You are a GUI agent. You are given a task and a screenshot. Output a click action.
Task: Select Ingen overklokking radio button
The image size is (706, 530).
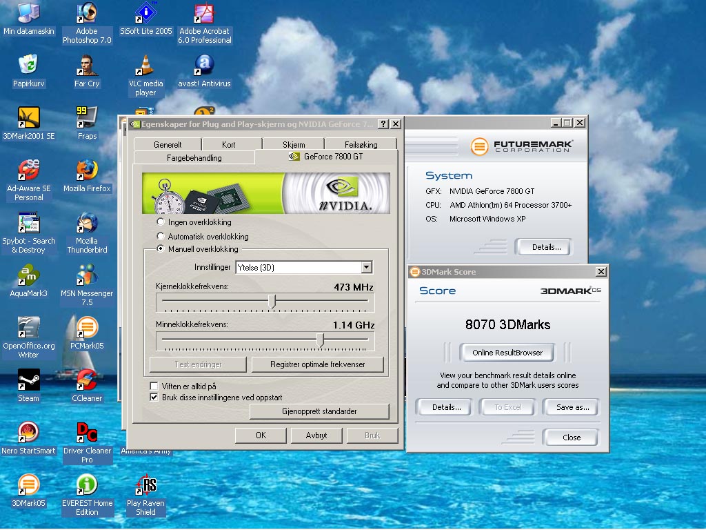160,222
